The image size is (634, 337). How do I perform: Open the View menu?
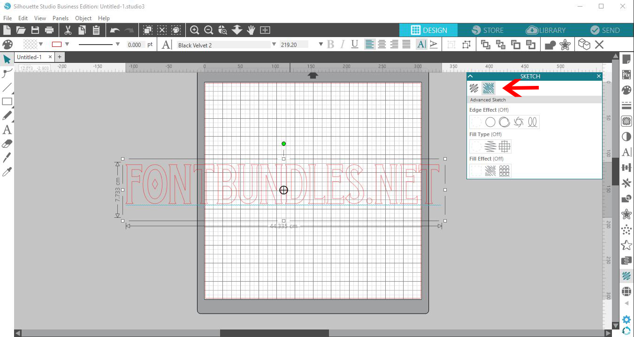[40, 18]
